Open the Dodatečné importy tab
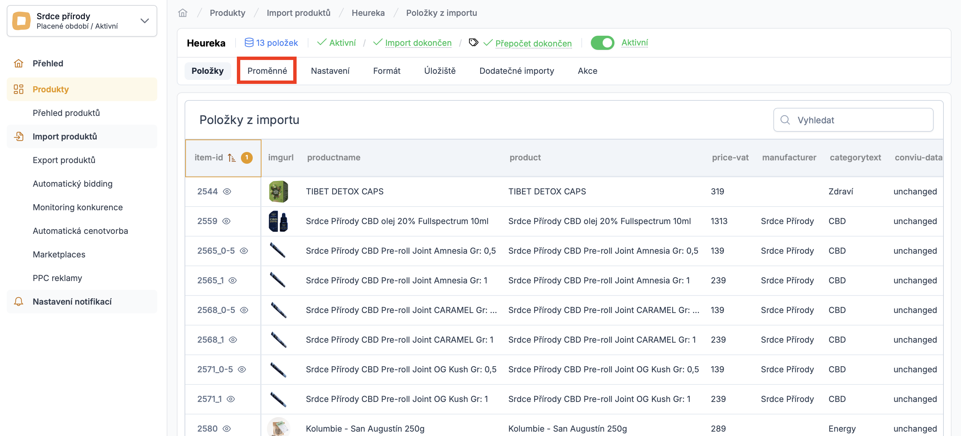Viewport: 961px width, 436px height. point(516,71)
